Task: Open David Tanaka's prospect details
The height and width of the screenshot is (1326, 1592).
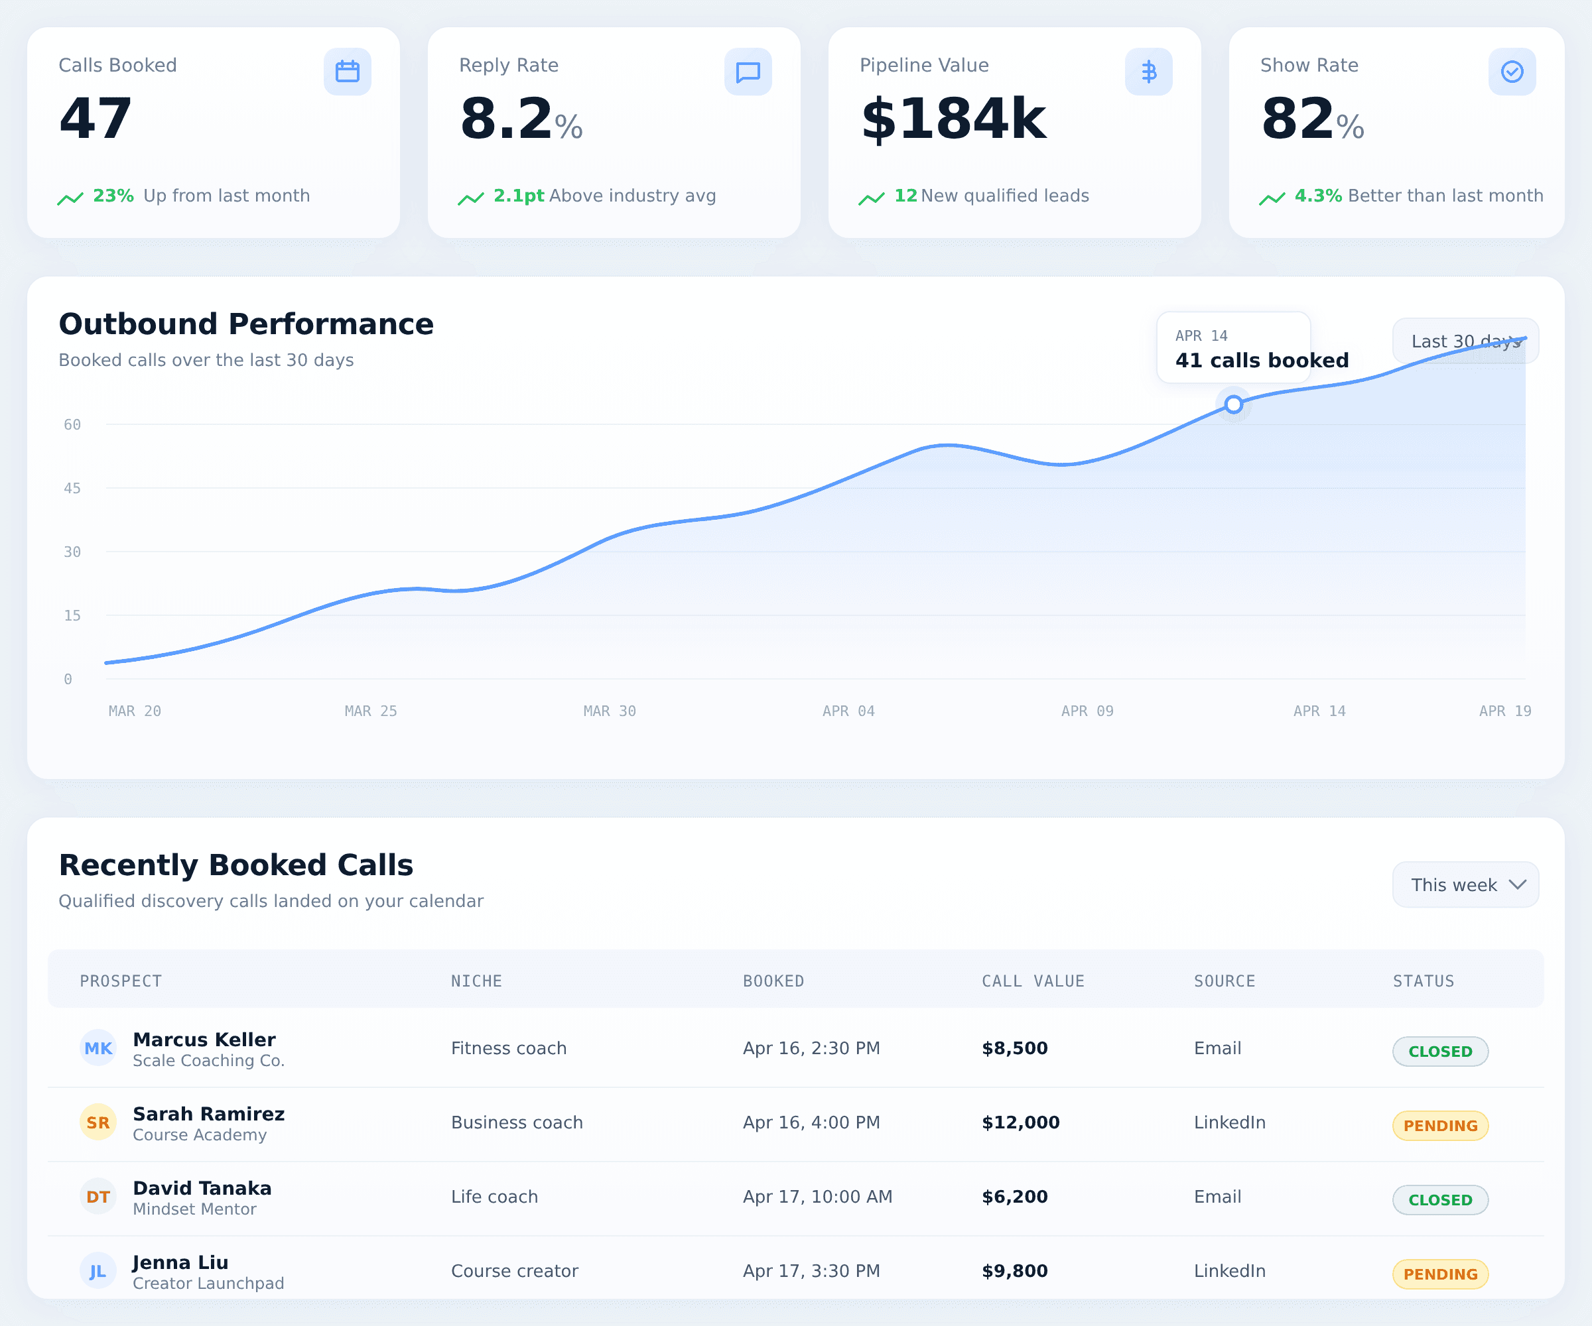Action: coord(202,1188)
